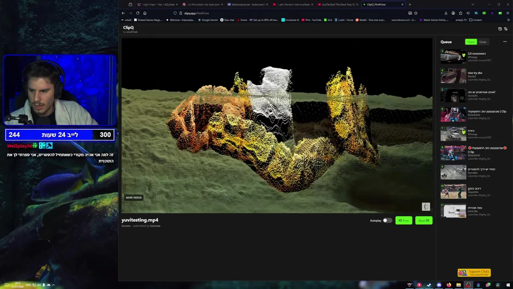Open the browser home page icon
This screenshot has width=513, height=289.
145,13
